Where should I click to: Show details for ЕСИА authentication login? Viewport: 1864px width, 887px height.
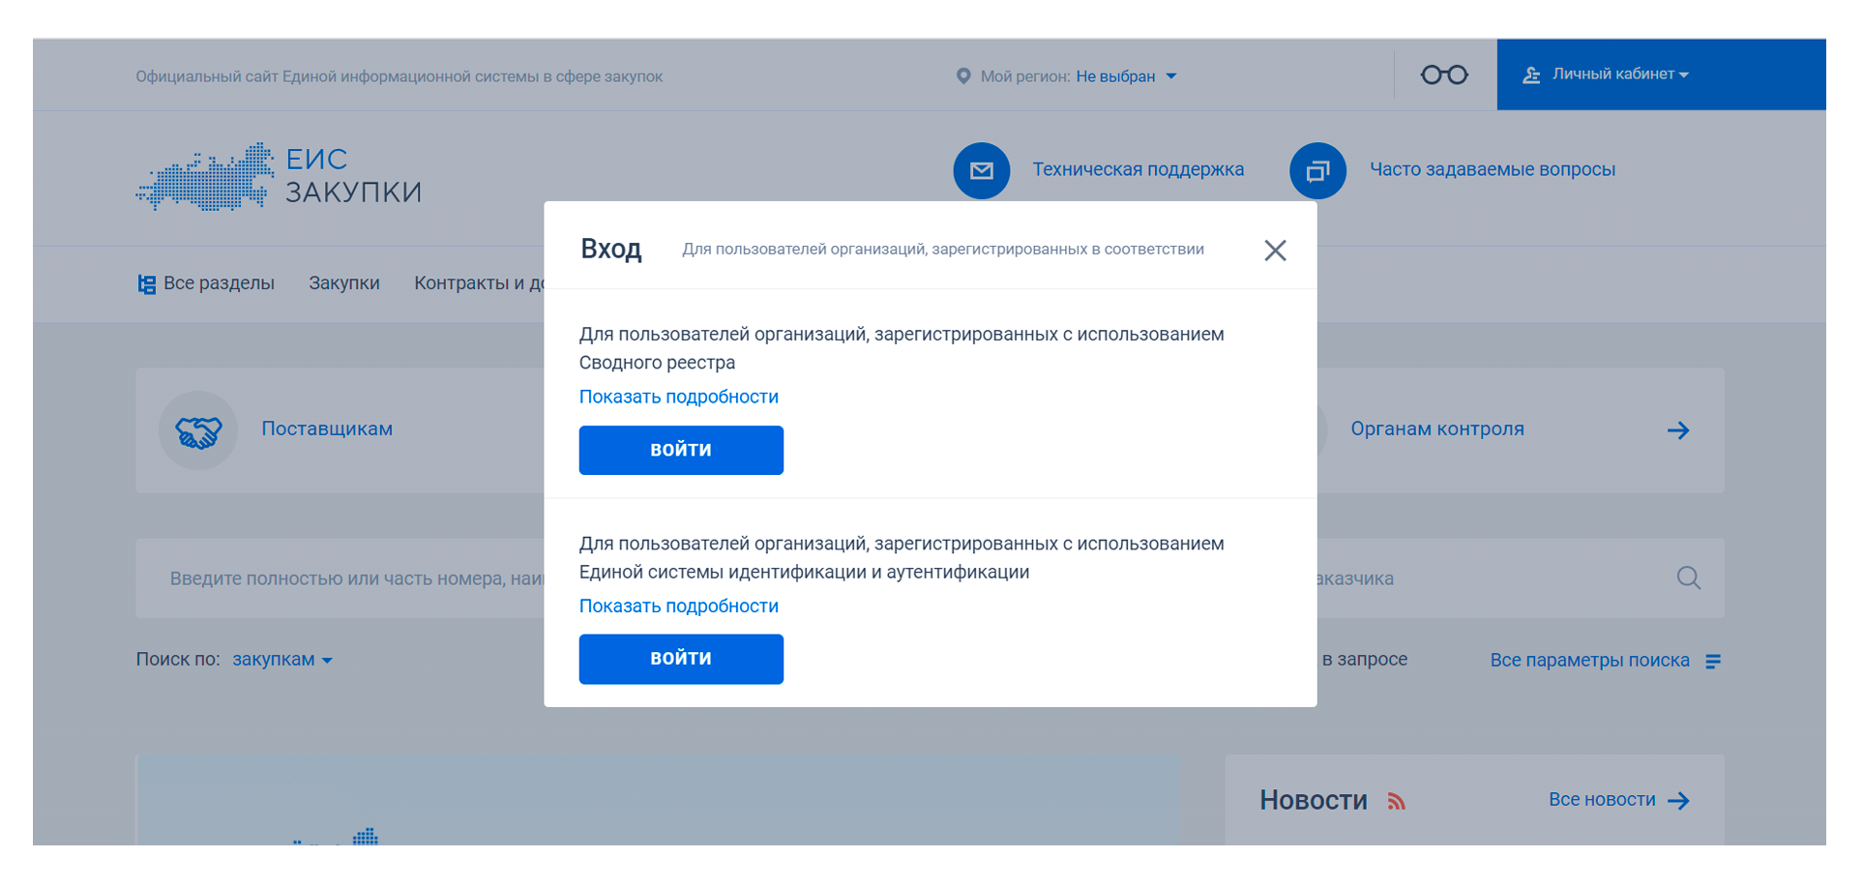click(679, 606)
